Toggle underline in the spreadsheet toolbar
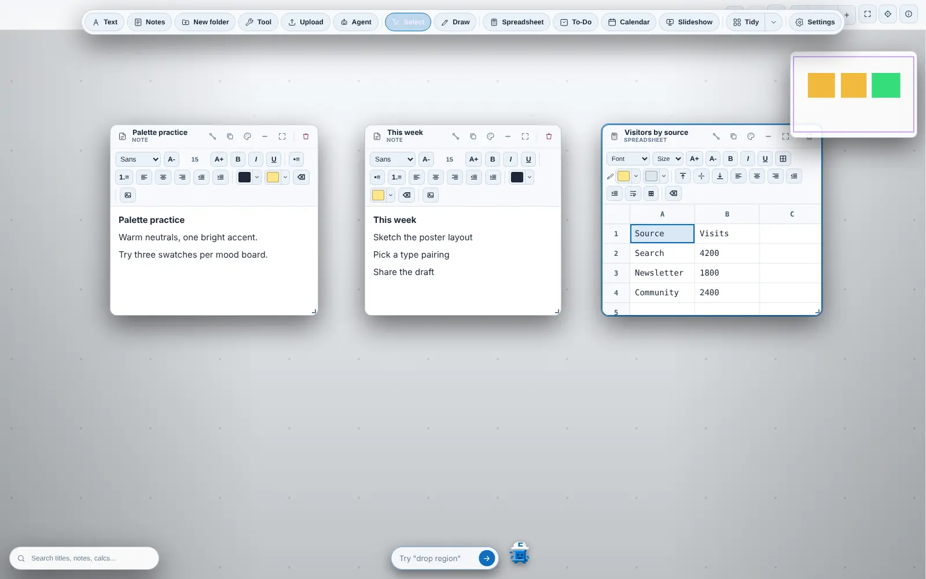This screenshot has height=579, width=926. pos(765,159)
